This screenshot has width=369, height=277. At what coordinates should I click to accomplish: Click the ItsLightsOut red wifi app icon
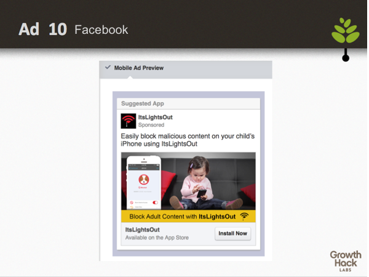(129, 121)
